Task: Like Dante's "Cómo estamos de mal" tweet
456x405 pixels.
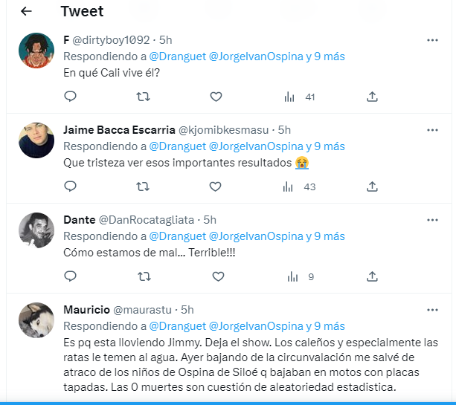Action: coord(218,276)
